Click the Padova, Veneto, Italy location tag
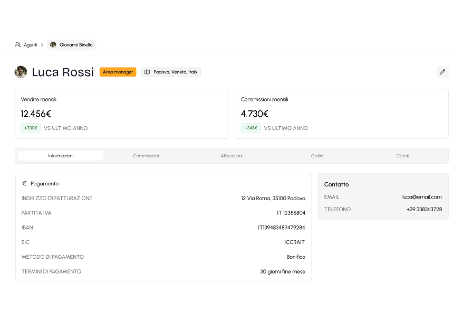Viewport: 463px width, 320px height. click(171, 72)
